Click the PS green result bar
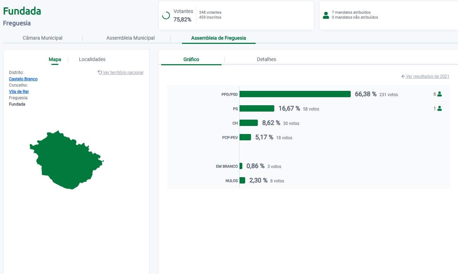458x274 pixels. pos(257,109)
